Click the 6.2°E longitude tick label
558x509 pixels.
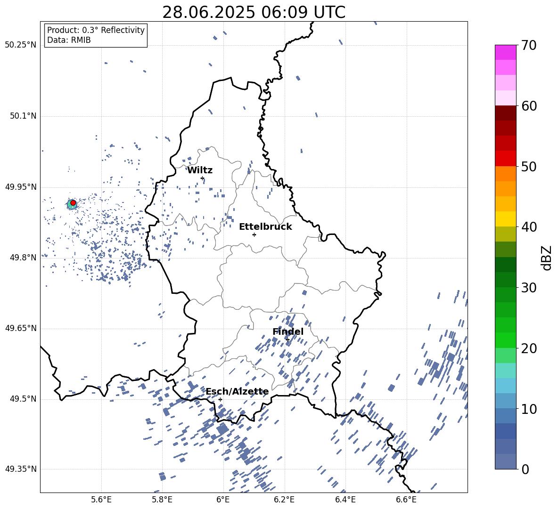pos(284,500)
